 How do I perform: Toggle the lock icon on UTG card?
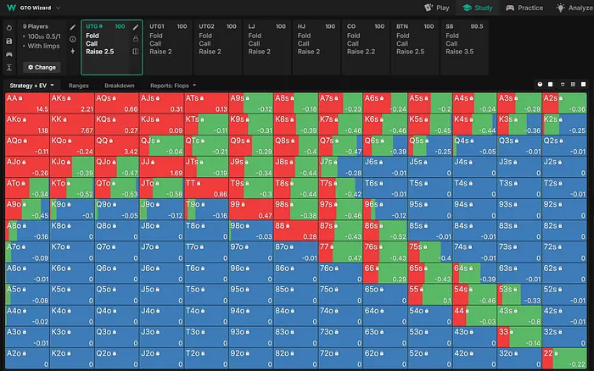click(x=136, y=40)
